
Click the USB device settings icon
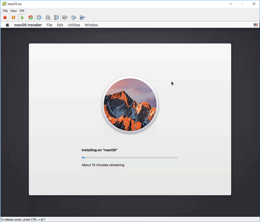82,17
